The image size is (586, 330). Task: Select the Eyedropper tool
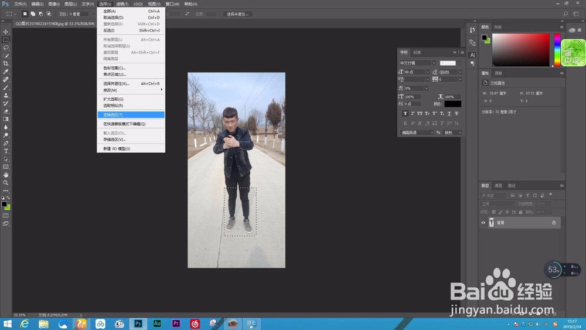click(x=6, y=72)
